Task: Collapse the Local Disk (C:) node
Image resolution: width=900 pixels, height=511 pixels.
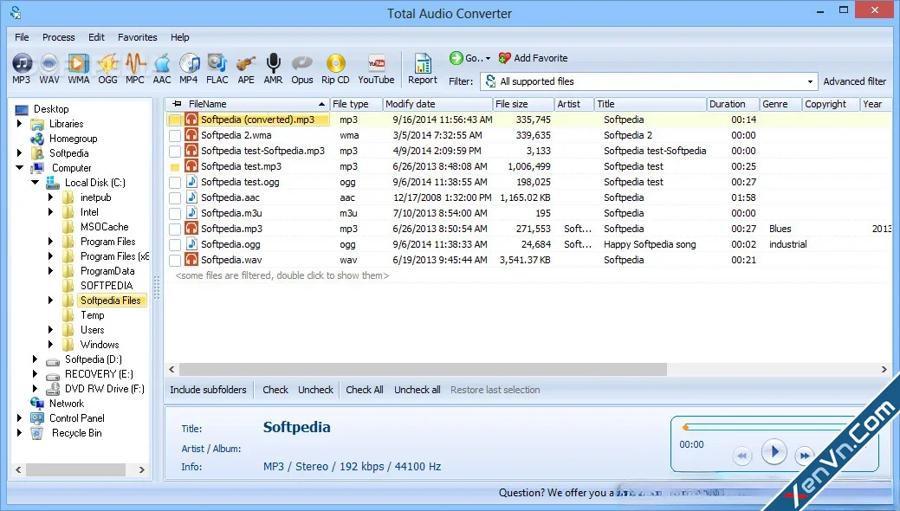Action: point(35,183)
